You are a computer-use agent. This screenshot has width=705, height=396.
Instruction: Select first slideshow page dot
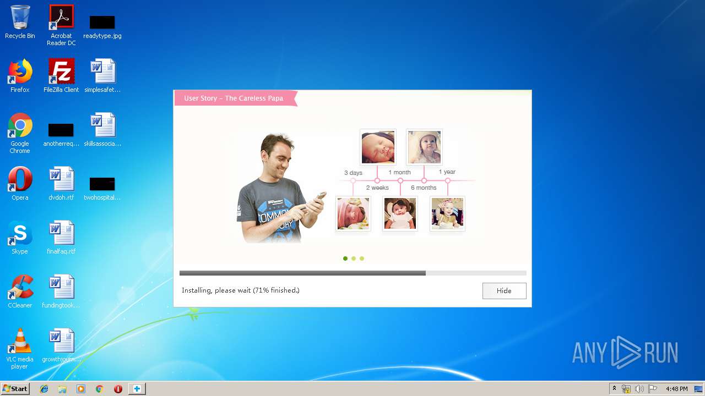pos(345,258)
